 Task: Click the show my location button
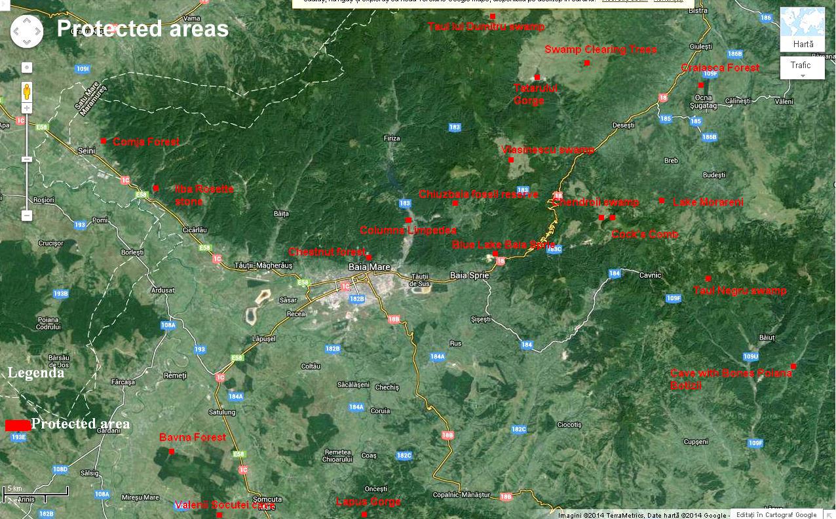[27, 67]
